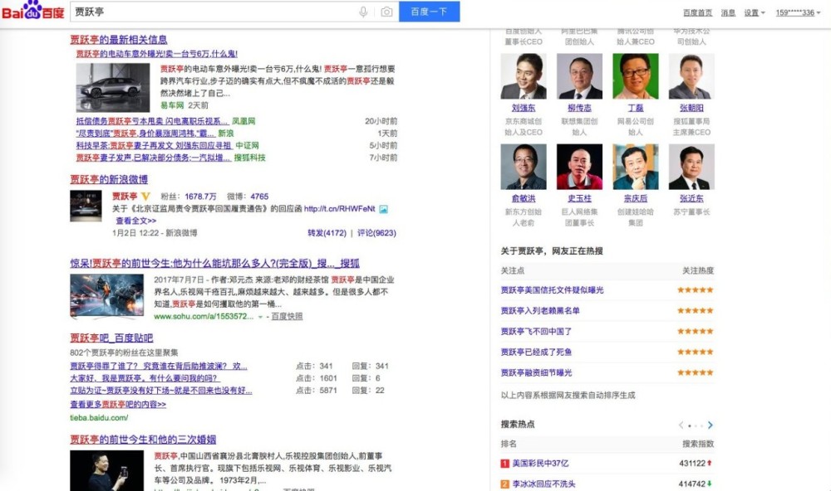831x491 pixels.
Task: Open 贾跃亭的电动车意外曝光 article link
Action: [x=156, y=54]
